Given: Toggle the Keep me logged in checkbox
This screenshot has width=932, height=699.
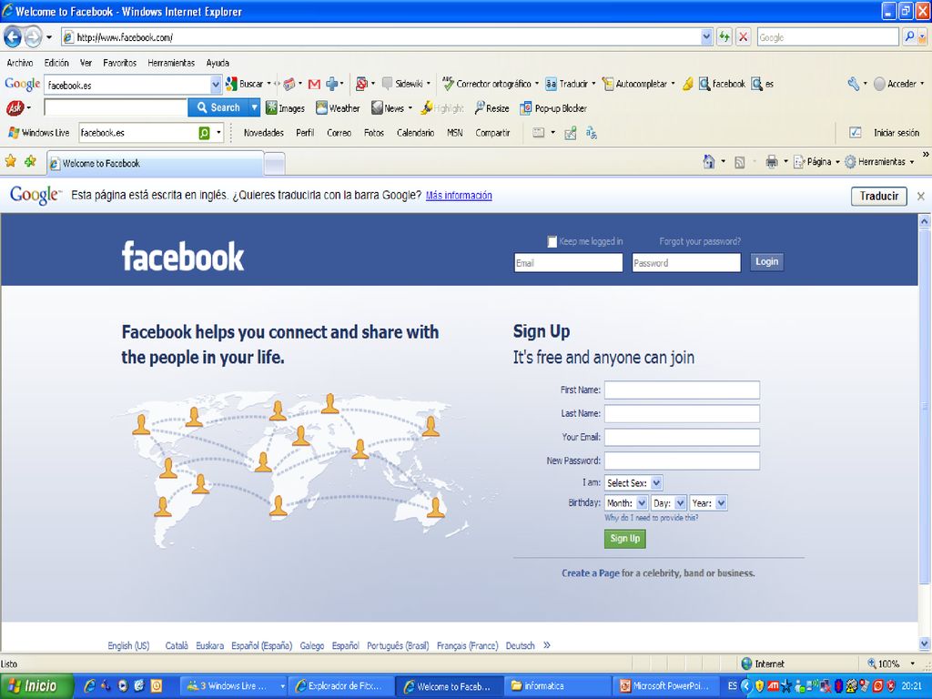Looking at the screenshot, I should click(x=552, y=241).
